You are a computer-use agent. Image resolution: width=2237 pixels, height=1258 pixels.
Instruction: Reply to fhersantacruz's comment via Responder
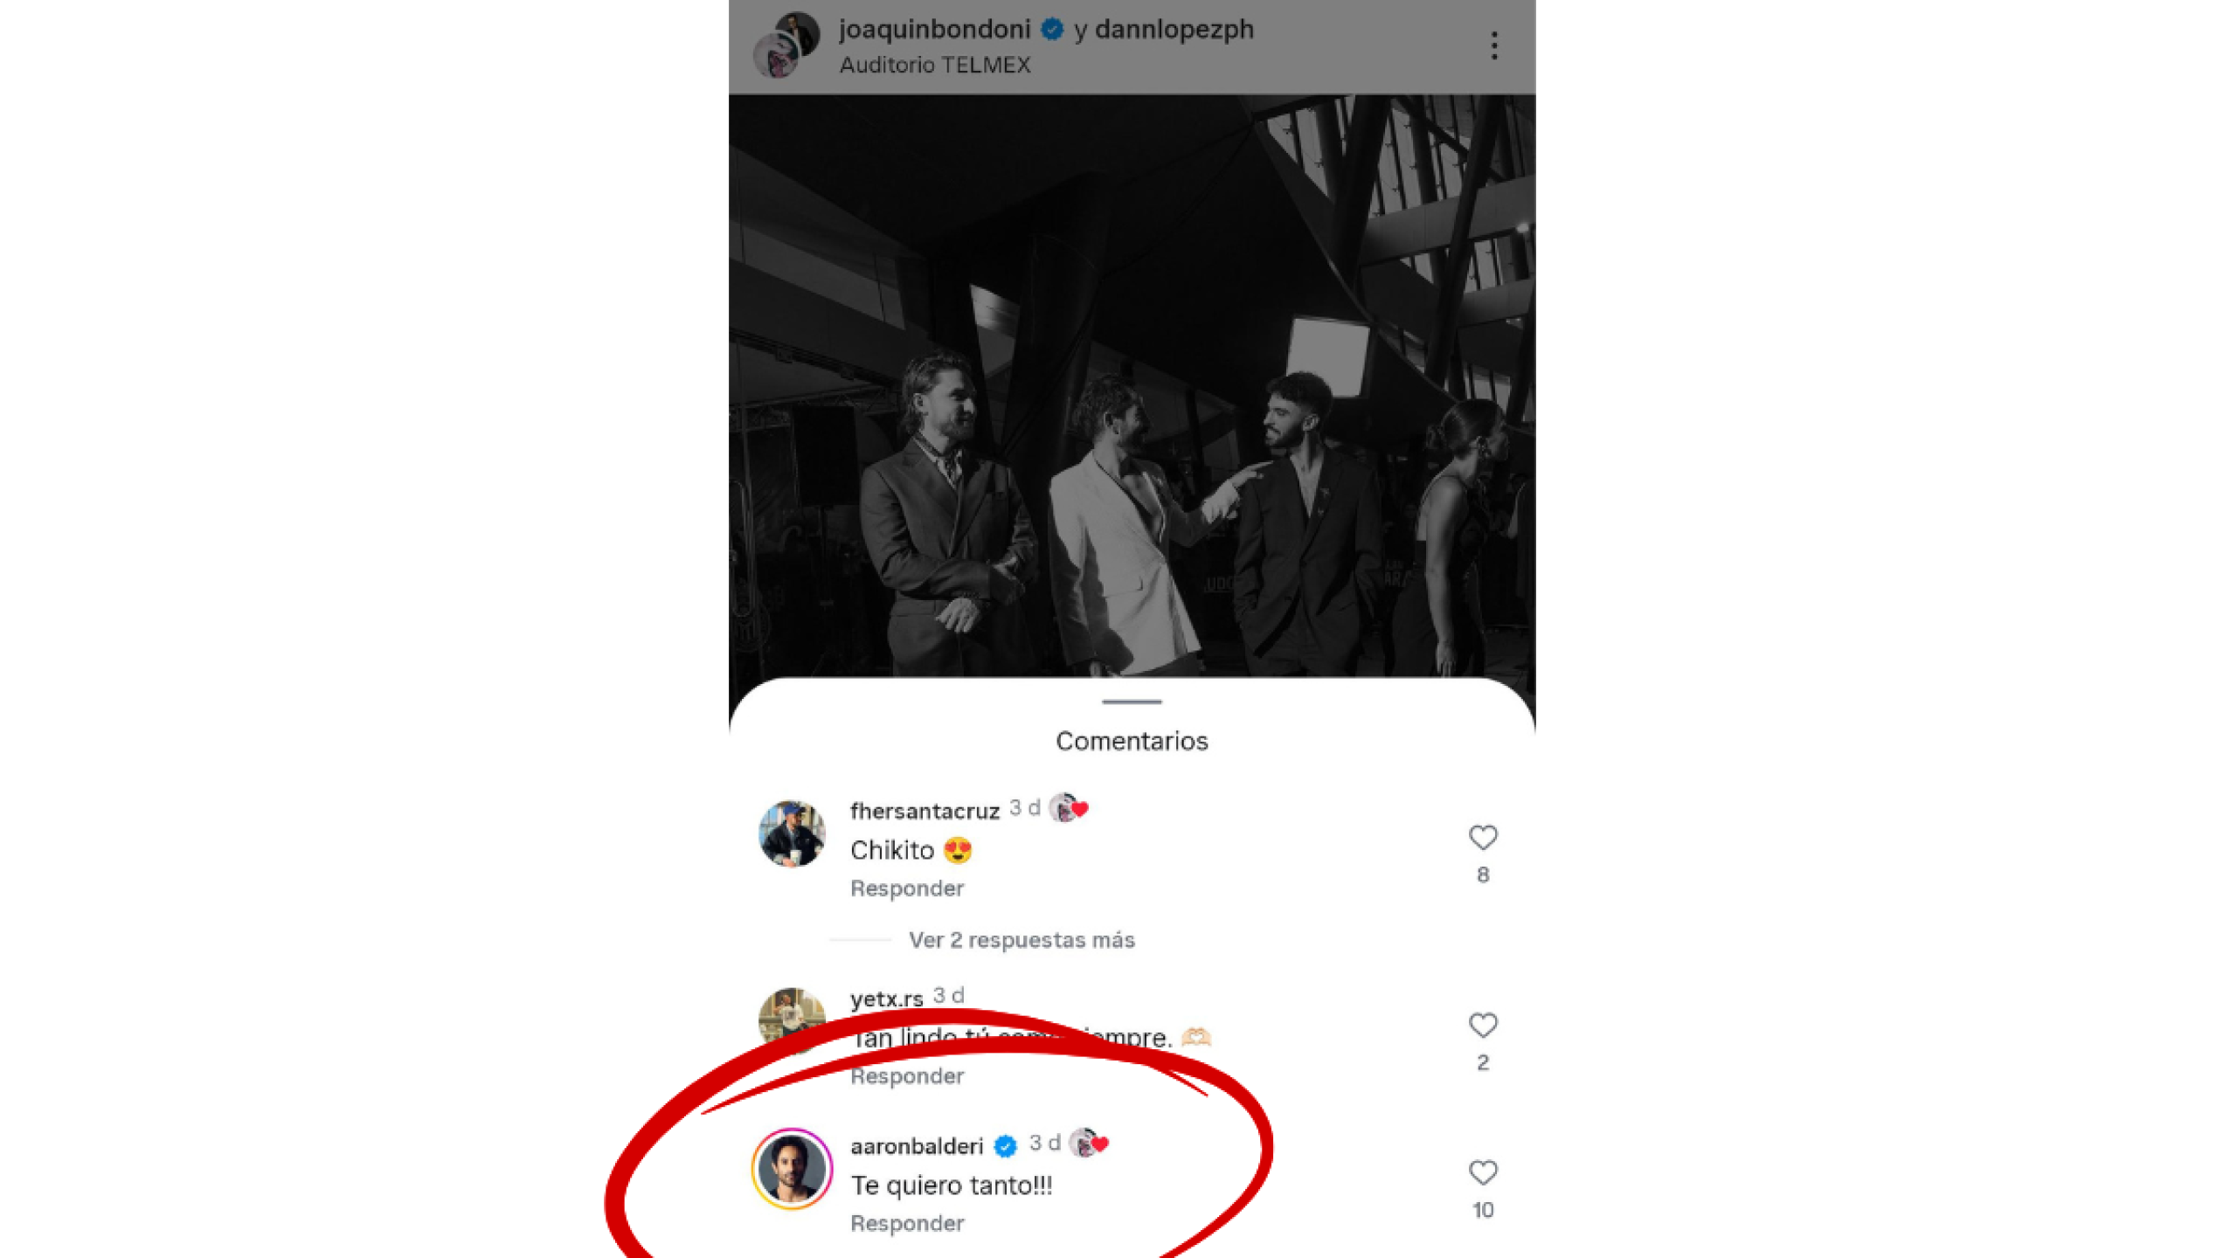pyautogui.click(x=907, y=888)
